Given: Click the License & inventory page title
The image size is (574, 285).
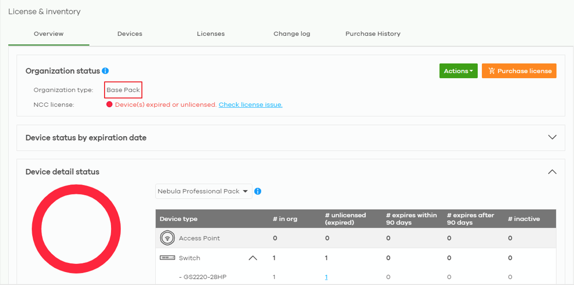Looking at the screenshot, I should pyautogui.click(x=45, y=11).
